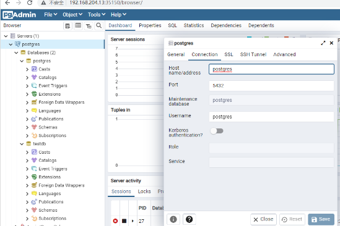Open the Dependents tab
Image resolution: width=340 pixels, height=226 pixels.
261,25
